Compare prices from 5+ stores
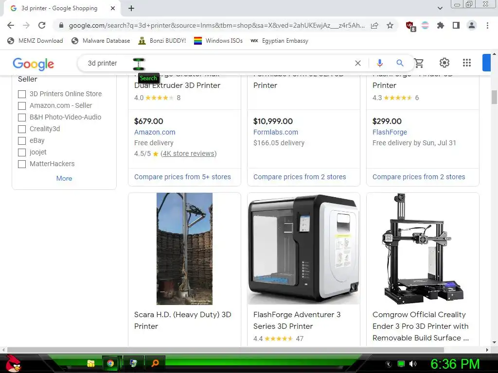498x373 pixels. [182, 177]
